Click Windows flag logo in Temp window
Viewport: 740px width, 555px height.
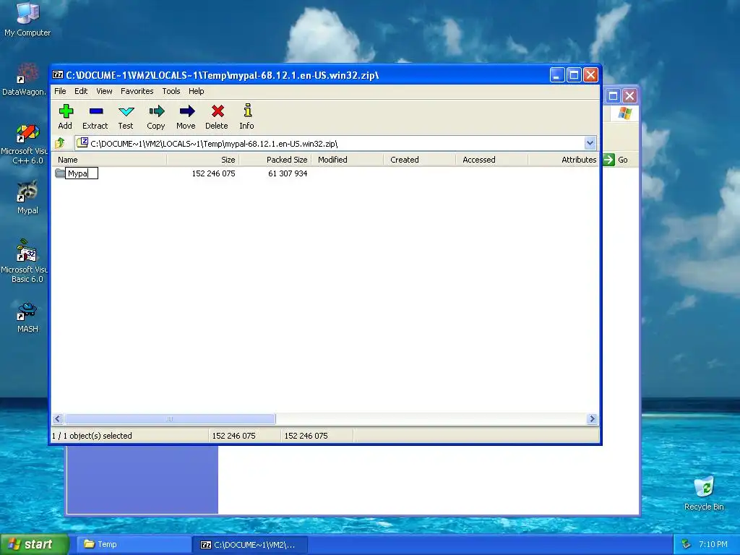pos(625,113)
